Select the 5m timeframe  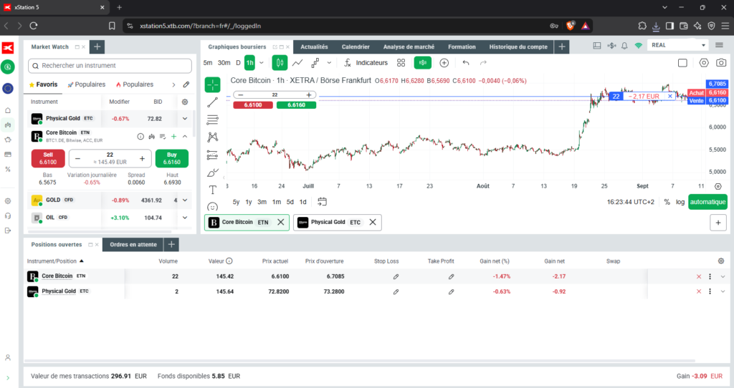(208, 63)
